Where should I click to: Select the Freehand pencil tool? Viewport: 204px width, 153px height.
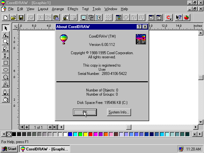(6, 49)
